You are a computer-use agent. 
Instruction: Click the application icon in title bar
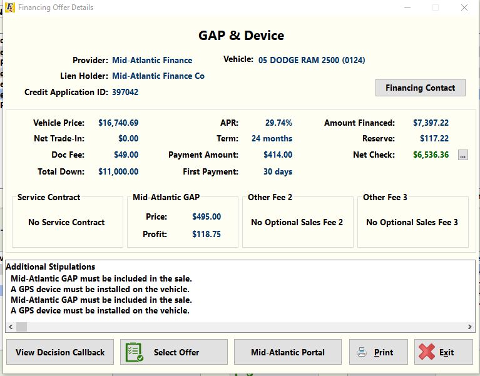10,8
